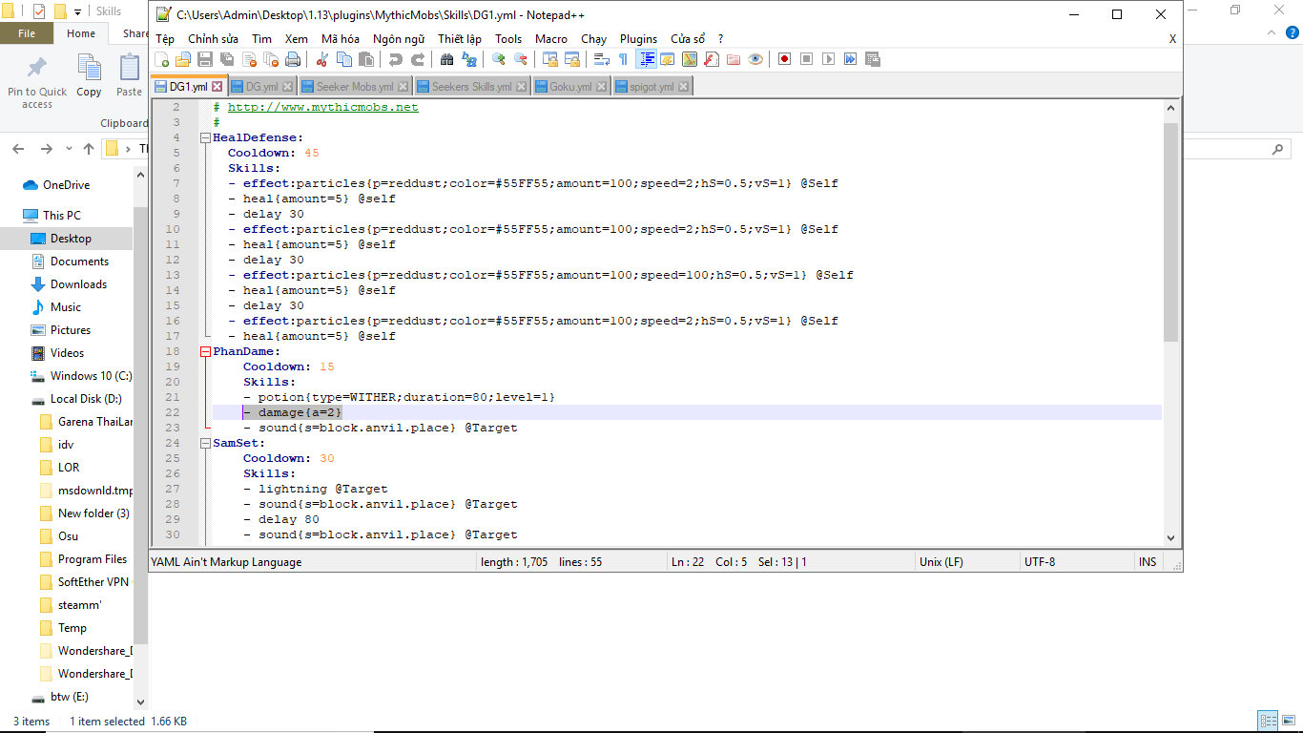Collapse the PhanDame fold marker
Screen dimensions: 1303x733
tap(205, 351)
